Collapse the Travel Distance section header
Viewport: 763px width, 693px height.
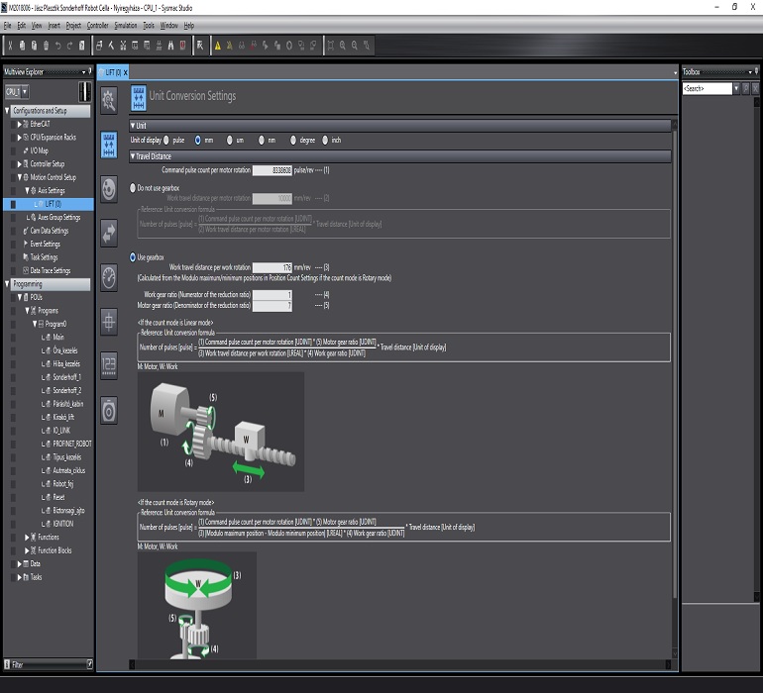tap(133, 156)
